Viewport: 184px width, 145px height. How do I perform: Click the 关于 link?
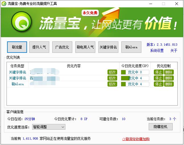174,51
